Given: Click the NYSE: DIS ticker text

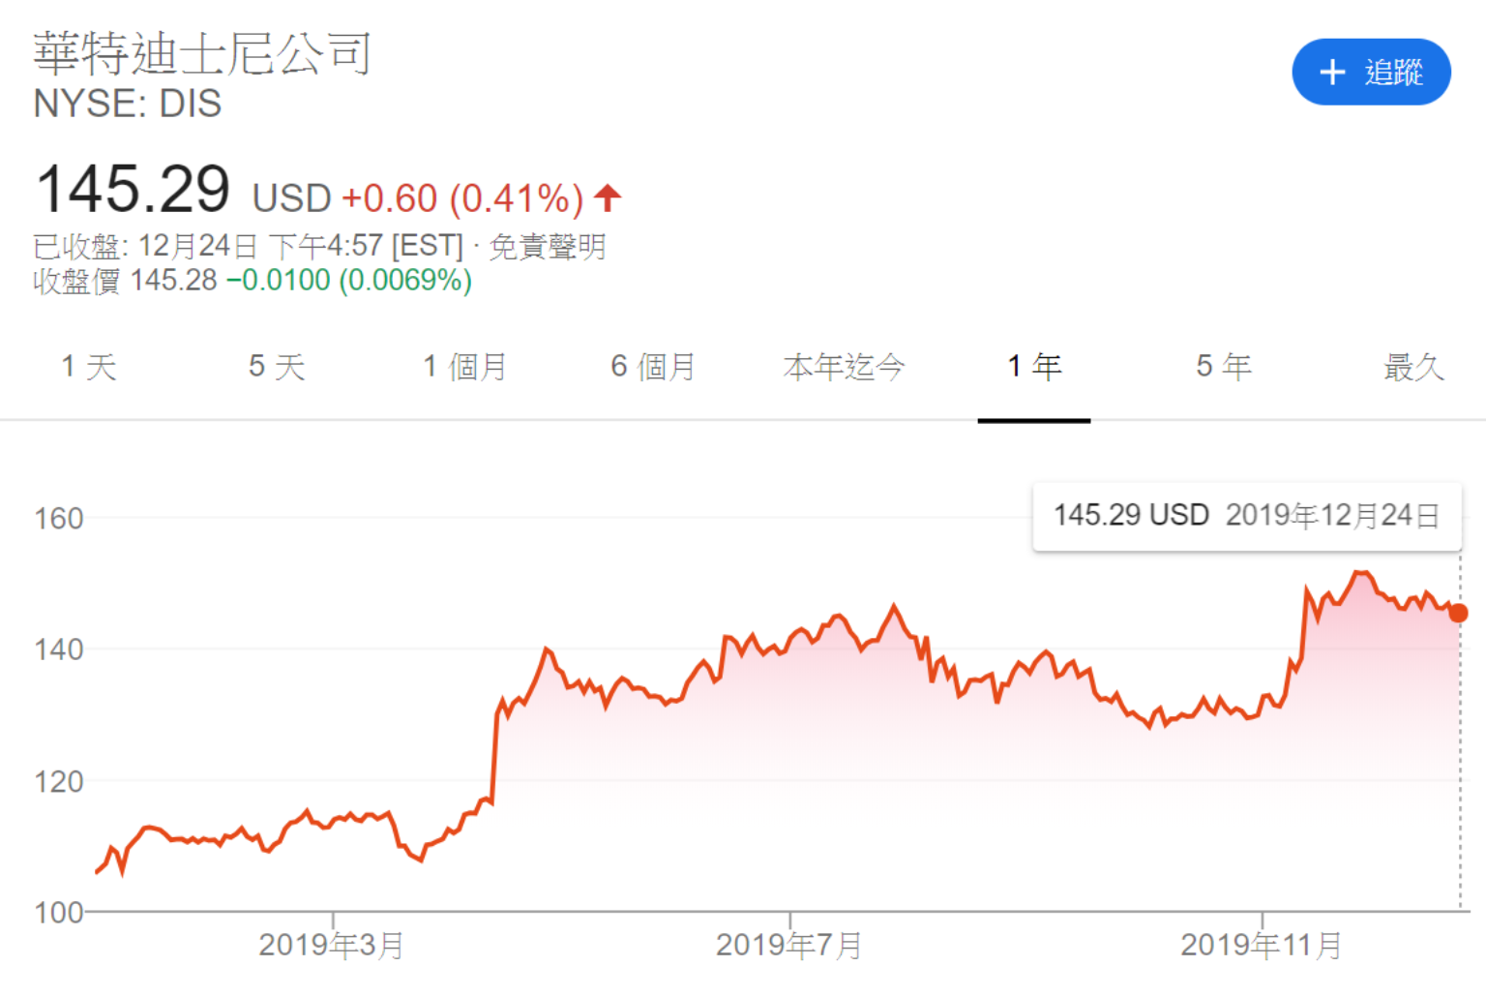Looking at the screenshot, I should [x=128, y=104].
